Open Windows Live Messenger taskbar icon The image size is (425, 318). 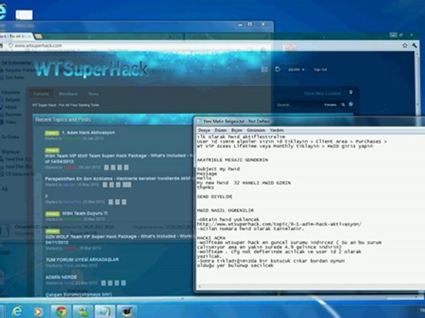pyautogui.click(x=83, y=311)
